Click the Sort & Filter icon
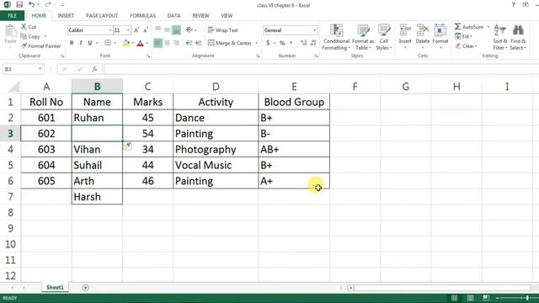 [x=500, y=30]
